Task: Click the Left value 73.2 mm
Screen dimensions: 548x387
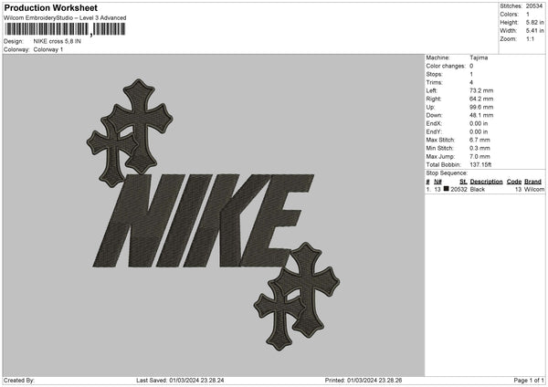Action: click(481, 90)
